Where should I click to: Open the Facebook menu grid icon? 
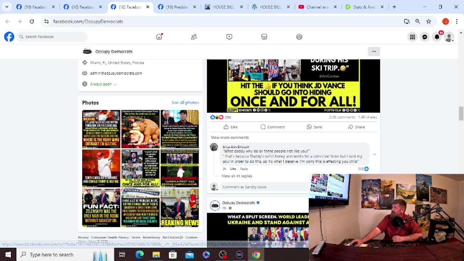(413, 37)
